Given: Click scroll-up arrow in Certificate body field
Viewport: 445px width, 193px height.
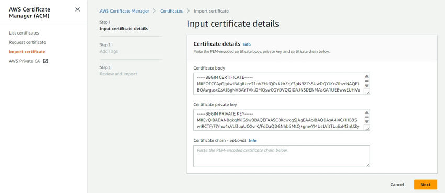Looking at the screenshot, I should tap(366, 76).
